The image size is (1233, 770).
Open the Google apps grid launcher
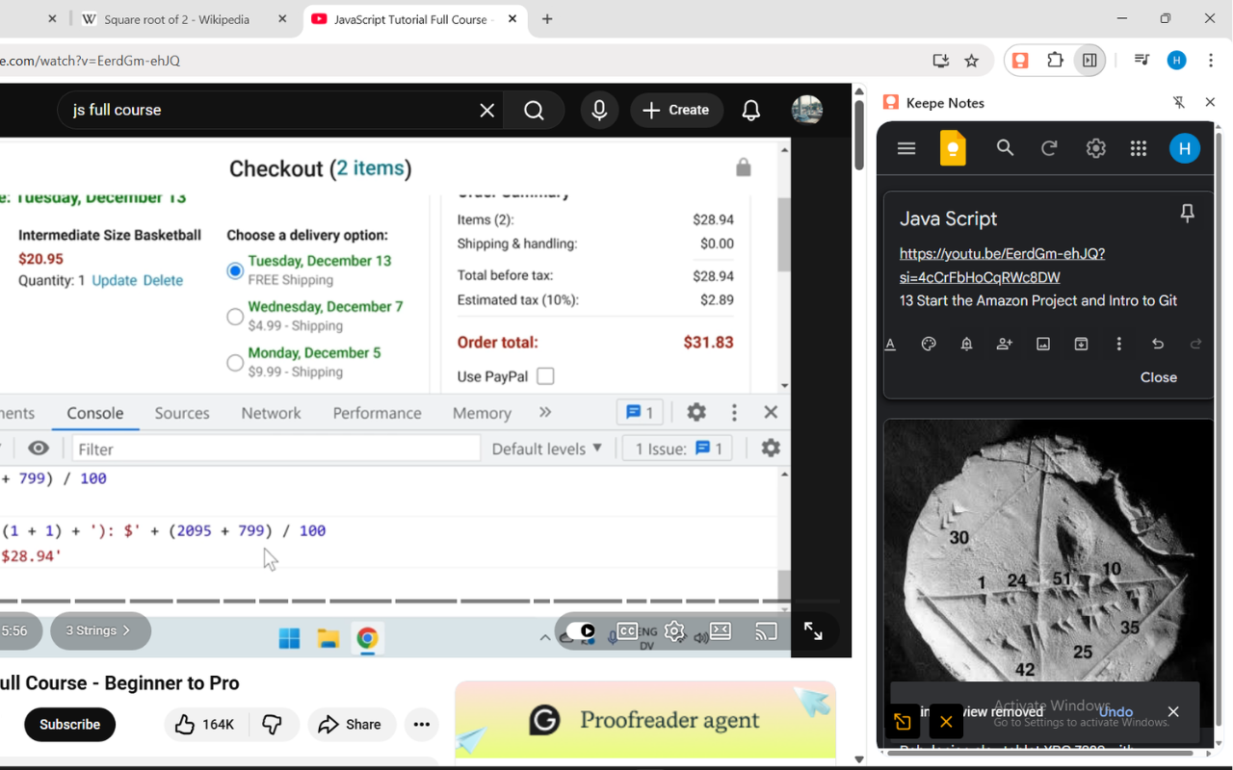point(1139,148)
